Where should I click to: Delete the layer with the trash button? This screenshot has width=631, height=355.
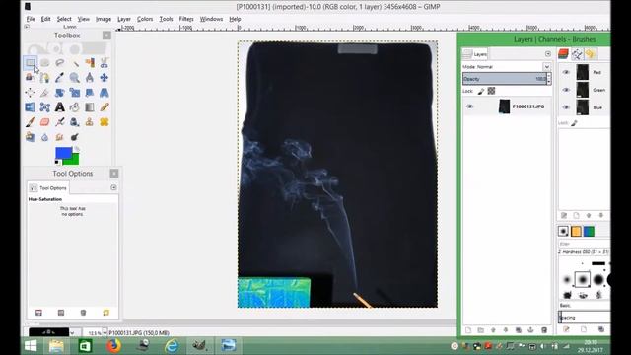click(544, 330)
